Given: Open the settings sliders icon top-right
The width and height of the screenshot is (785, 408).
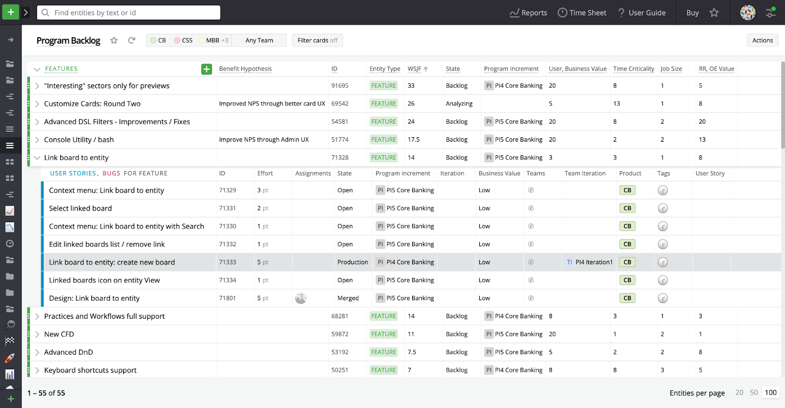Looking at the screenshot, I should click(x=771, y=13).
